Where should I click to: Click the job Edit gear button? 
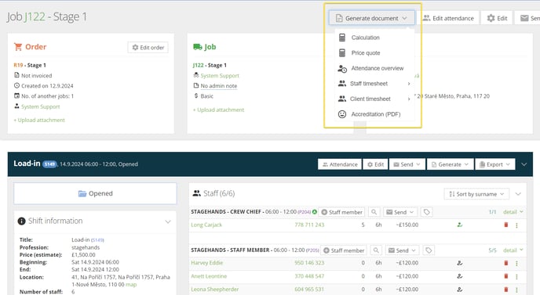(497, 18)
